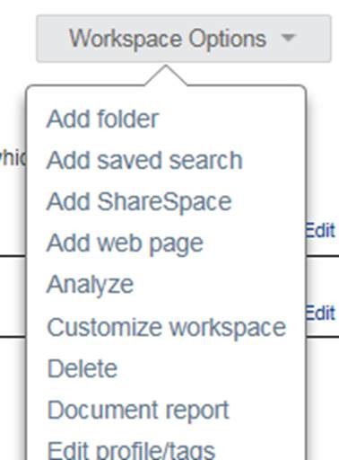Click the Workspace Options label text
The width and height of the screenshot is (339, 460).
tap(168, 40)
